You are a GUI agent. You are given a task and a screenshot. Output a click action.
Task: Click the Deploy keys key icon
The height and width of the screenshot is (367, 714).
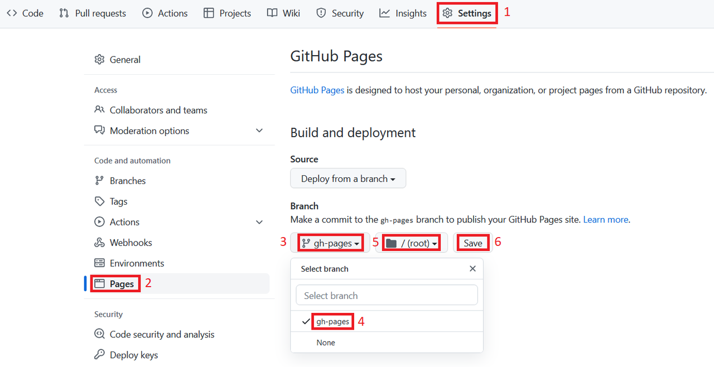[x=99, y=355]
